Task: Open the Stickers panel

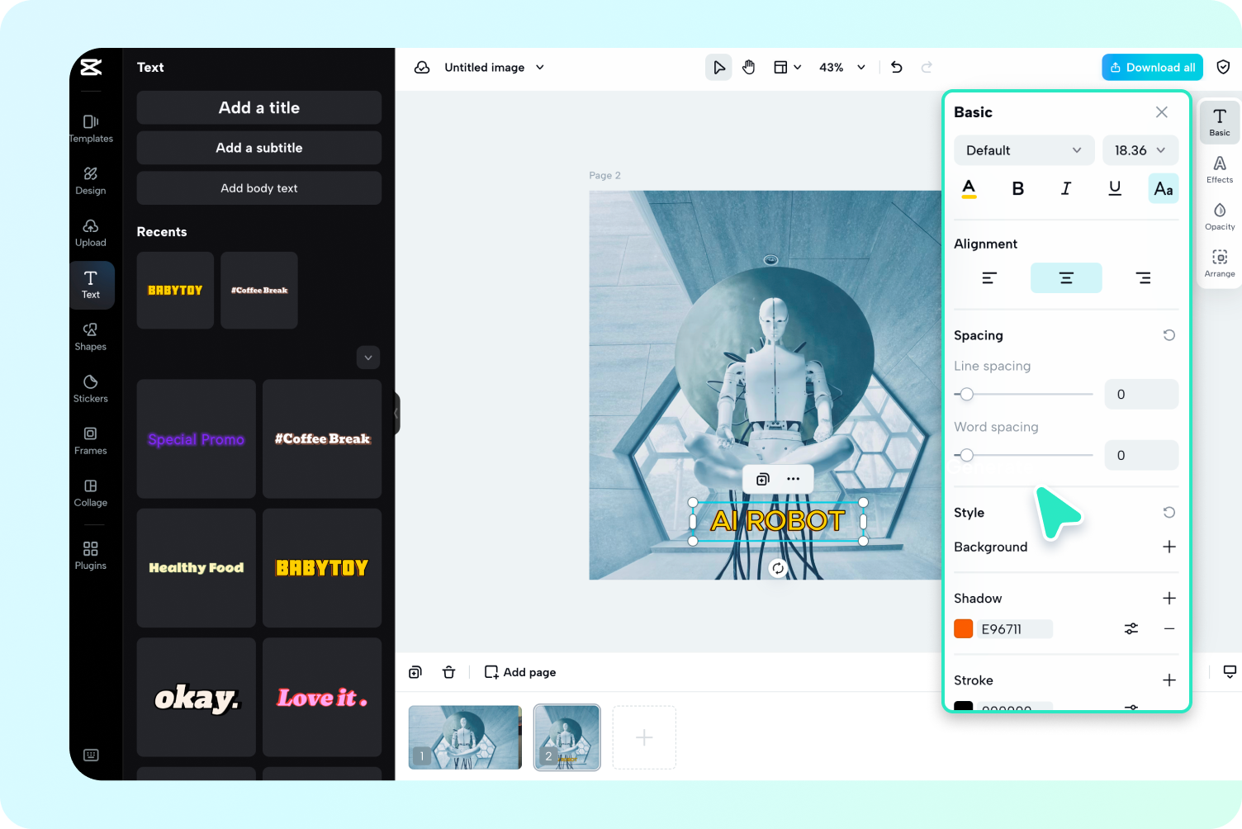Action: click(91, 388)
